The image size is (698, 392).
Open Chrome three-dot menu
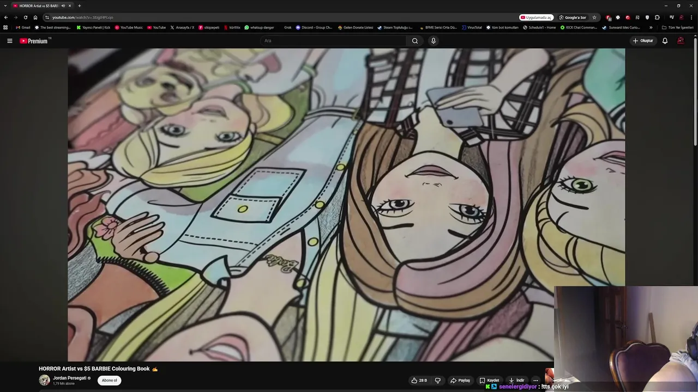tap(691, 17)
